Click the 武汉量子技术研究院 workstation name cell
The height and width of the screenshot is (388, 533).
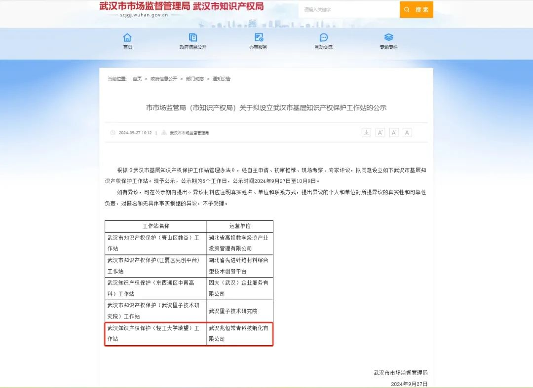155,311
